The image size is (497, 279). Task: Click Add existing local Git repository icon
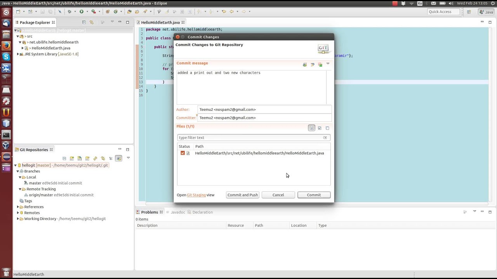[72, 158]
